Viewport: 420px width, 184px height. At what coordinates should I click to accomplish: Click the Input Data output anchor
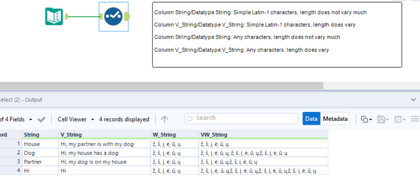coord(67,17)
